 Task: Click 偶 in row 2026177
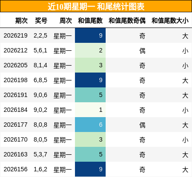[x=142, y=125]
